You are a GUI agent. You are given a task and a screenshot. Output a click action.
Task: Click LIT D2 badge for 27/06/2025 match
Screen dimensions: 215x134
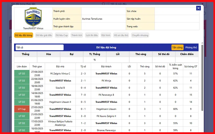click(x=21, y=73)
